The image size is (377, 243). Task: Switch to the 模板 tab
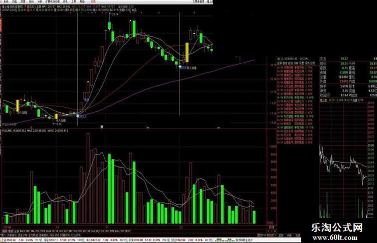click(x=11, y=231)
